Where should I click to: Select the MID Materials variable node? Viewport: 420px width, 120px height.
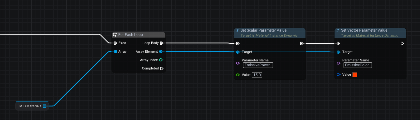[x=32, y=106]
